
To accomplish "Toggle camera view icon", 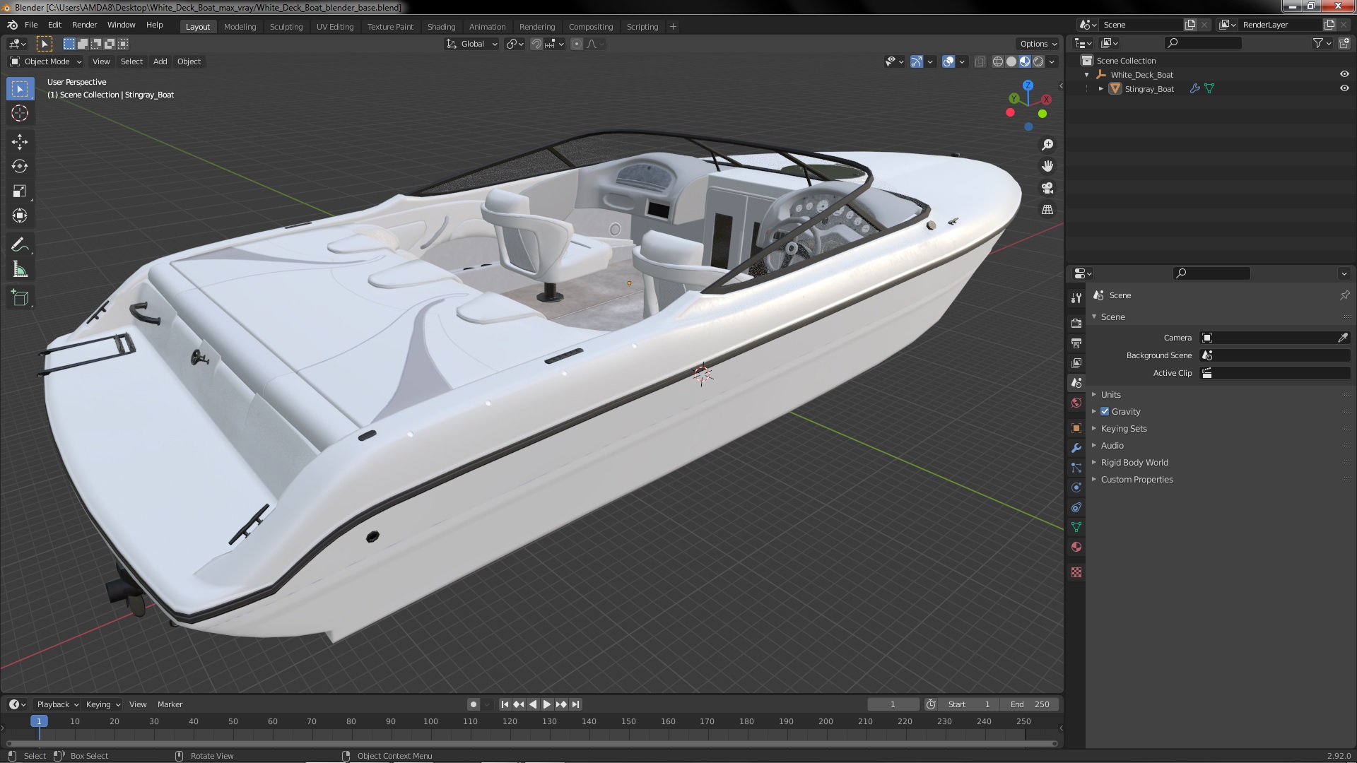I will [x=1047, y=188].
